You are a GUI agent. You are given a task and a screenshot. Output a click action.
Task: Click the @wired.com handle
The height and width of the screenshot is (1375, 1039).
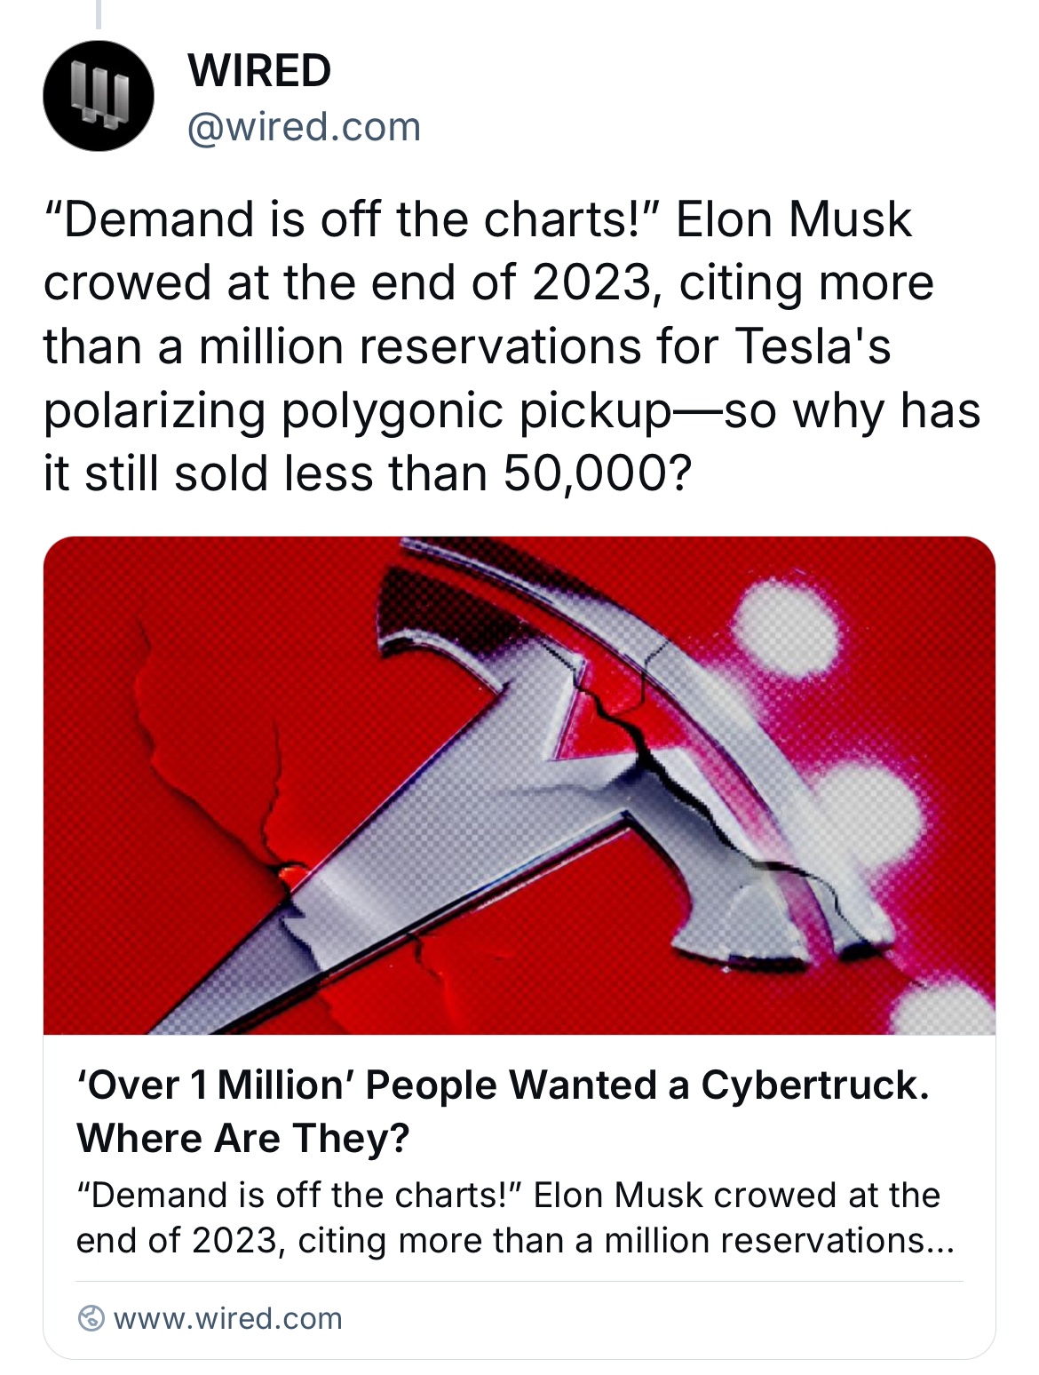[304, 127]
